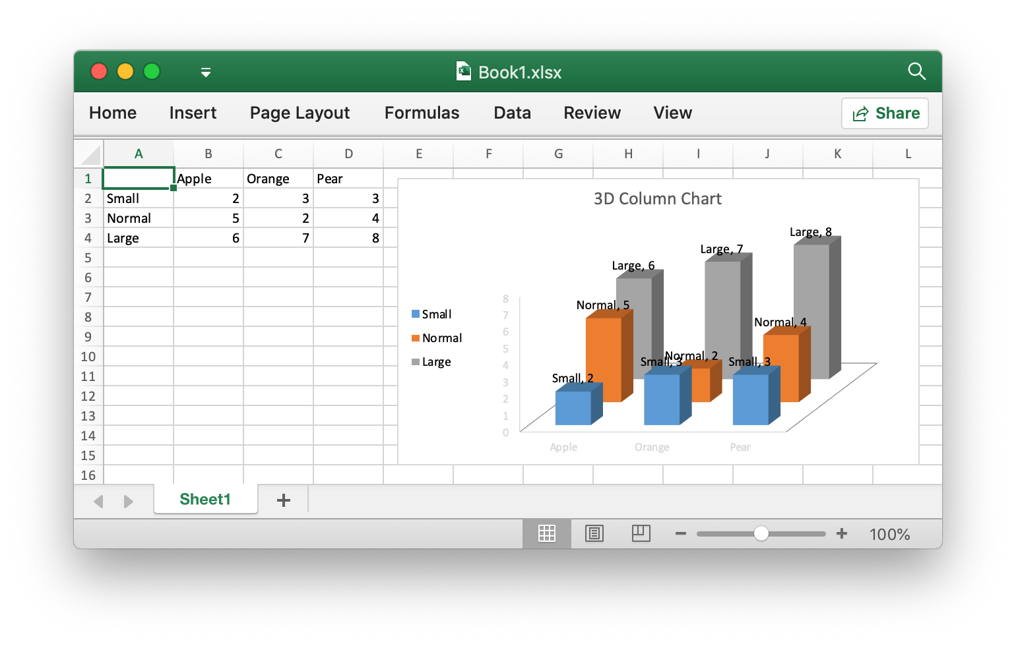Click the Excel file icon beside Book1.xlsx
This screenshot has height=646, width=1016.
(464, 71)
